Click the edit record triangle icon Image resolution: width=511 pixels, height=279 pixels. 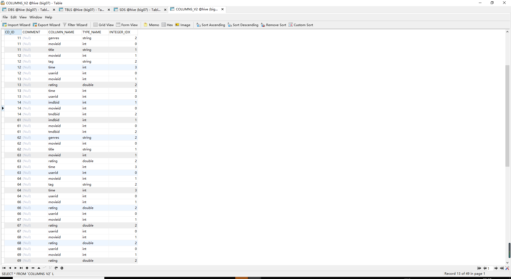coord(39,268)
